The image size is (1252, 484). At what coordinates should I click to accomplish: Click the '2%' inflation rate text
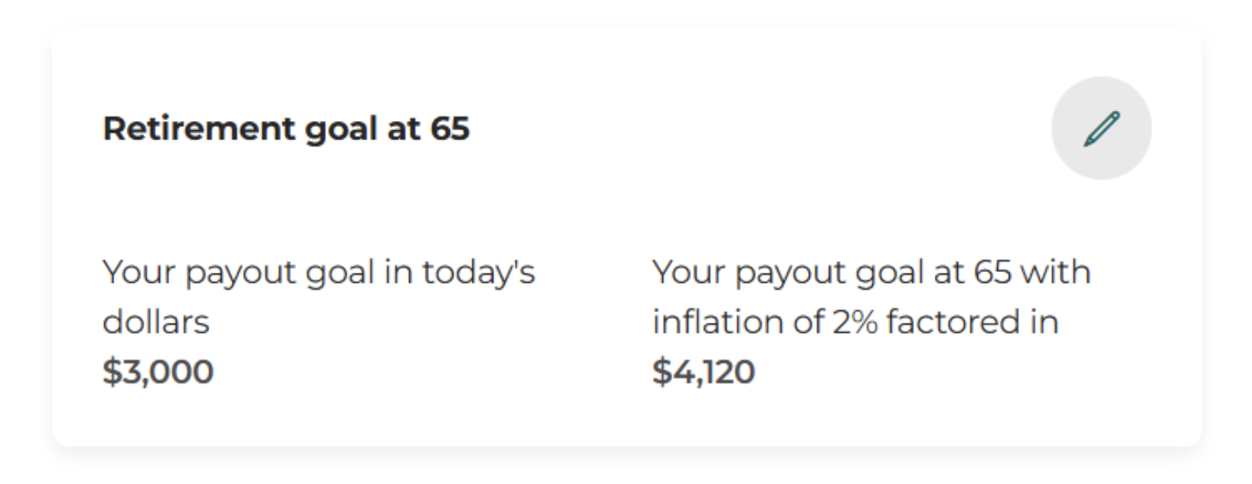[x=855, y=322]
